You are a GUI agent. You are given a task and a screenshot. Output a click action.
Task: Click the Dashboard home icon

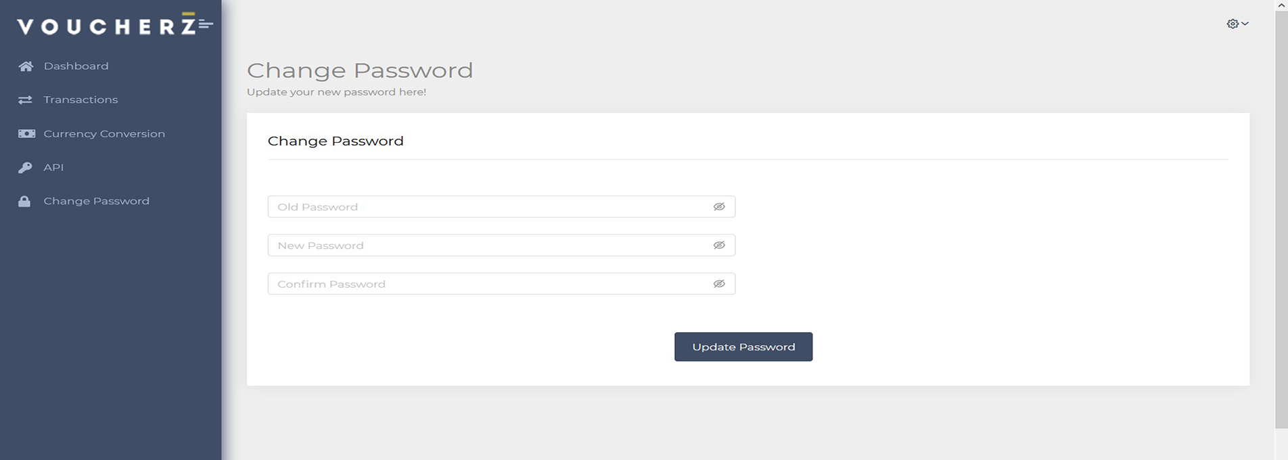26,66
